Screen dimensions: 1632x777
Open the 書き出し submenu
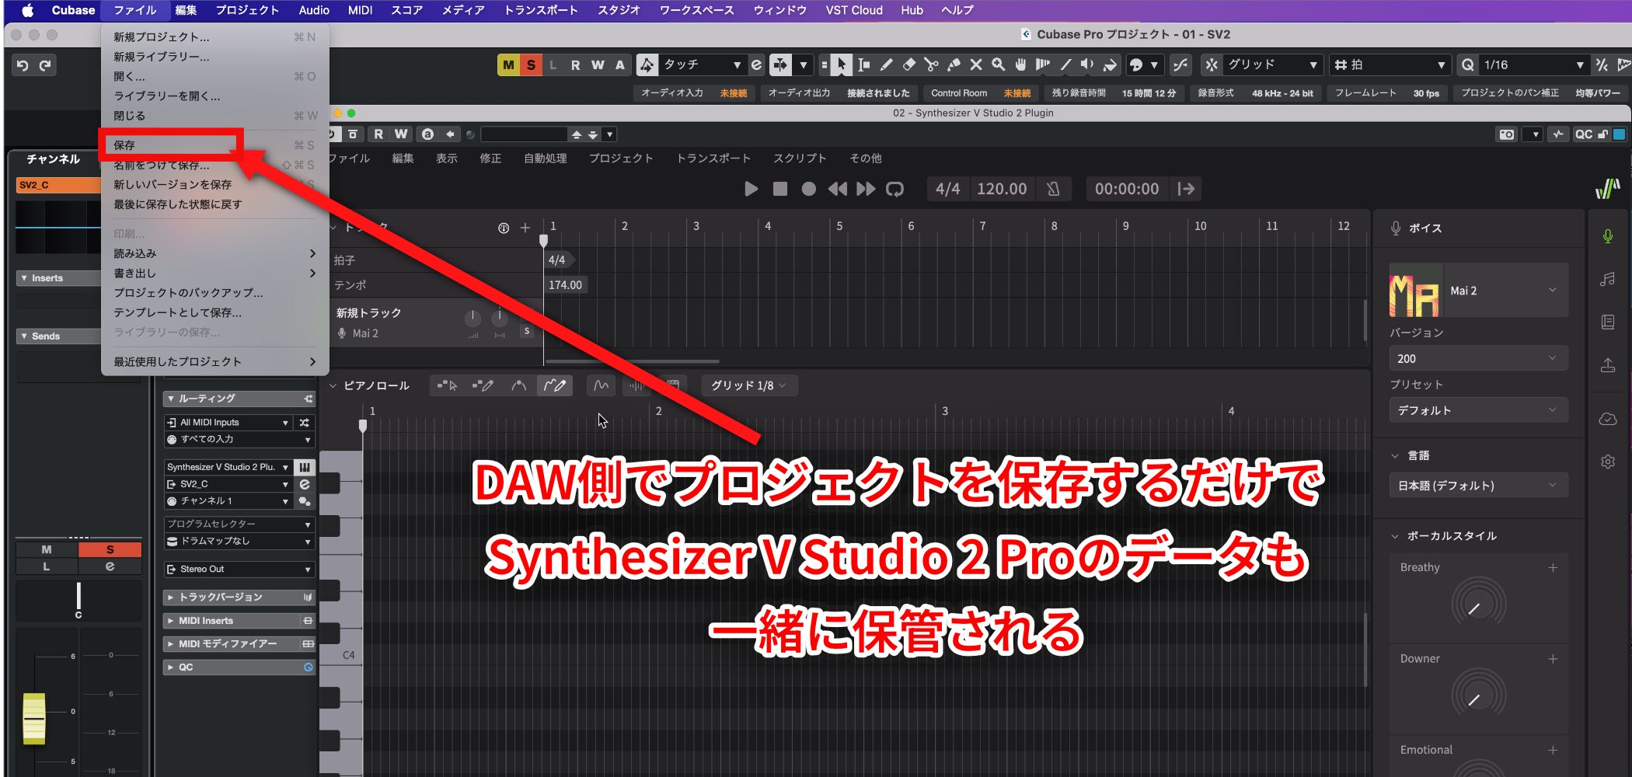pyautogui.click(x=214, y=273)
